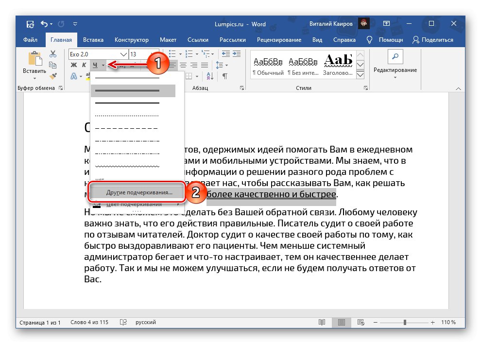This screenshot has width=481, height=344.
Task: Apply italic formatting with the К icon
Action: (83, 65)
